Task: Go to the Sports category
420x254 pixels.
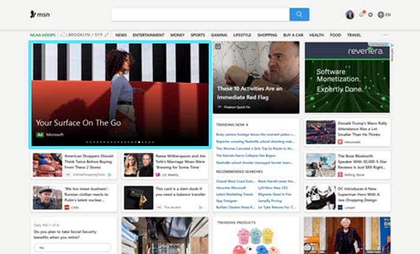Action: (197, 35)
